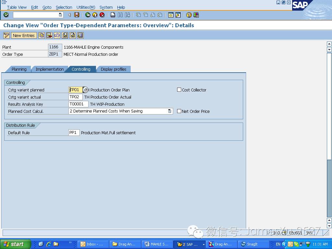
Task: Click the green Back arrow icon
Action: (x=88, y=15)
